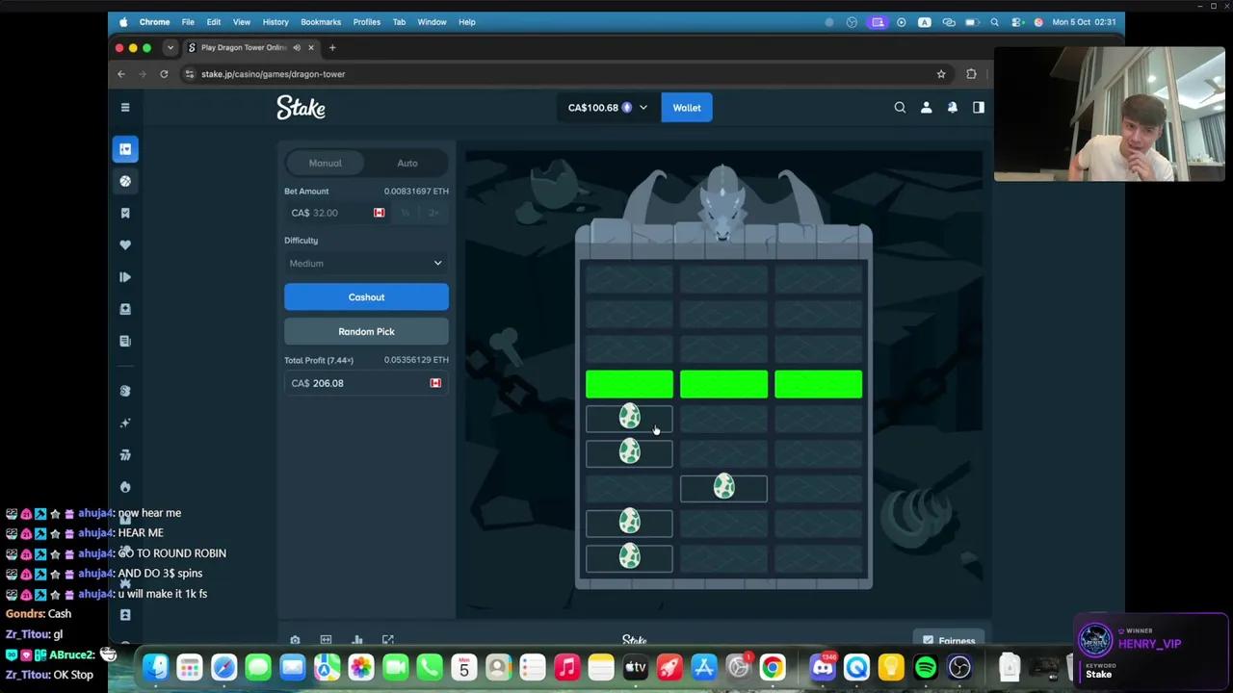Click the Random Pick button
Viewport: 1233px width, 693px height.
point(366,331)
